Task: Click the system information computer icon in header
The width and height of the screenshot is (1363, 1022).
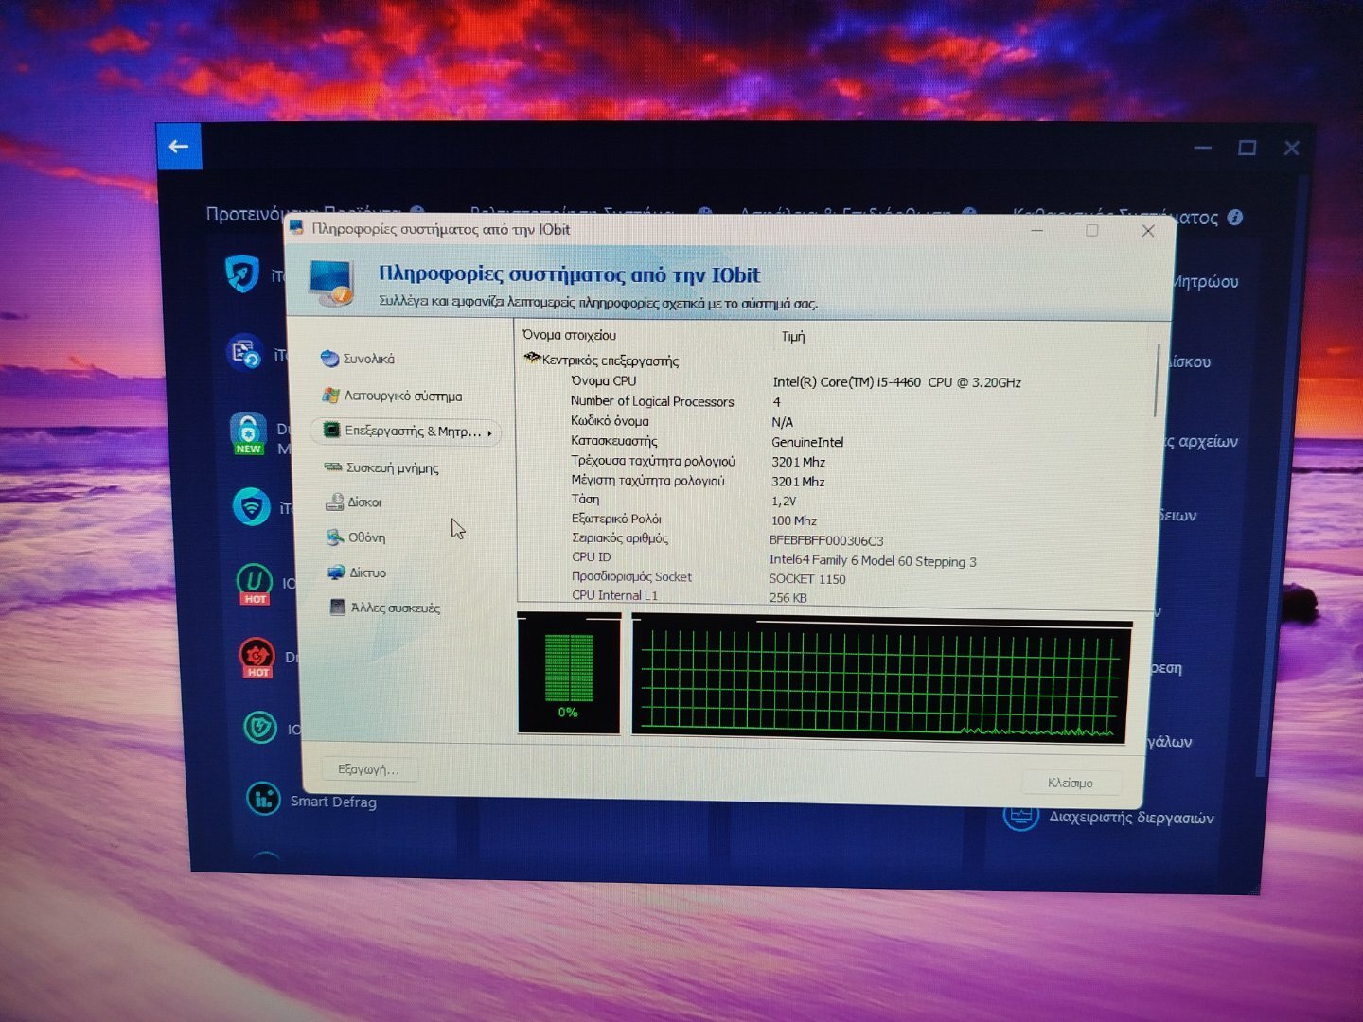Action: pyautogui.click(x=331, y=282)
